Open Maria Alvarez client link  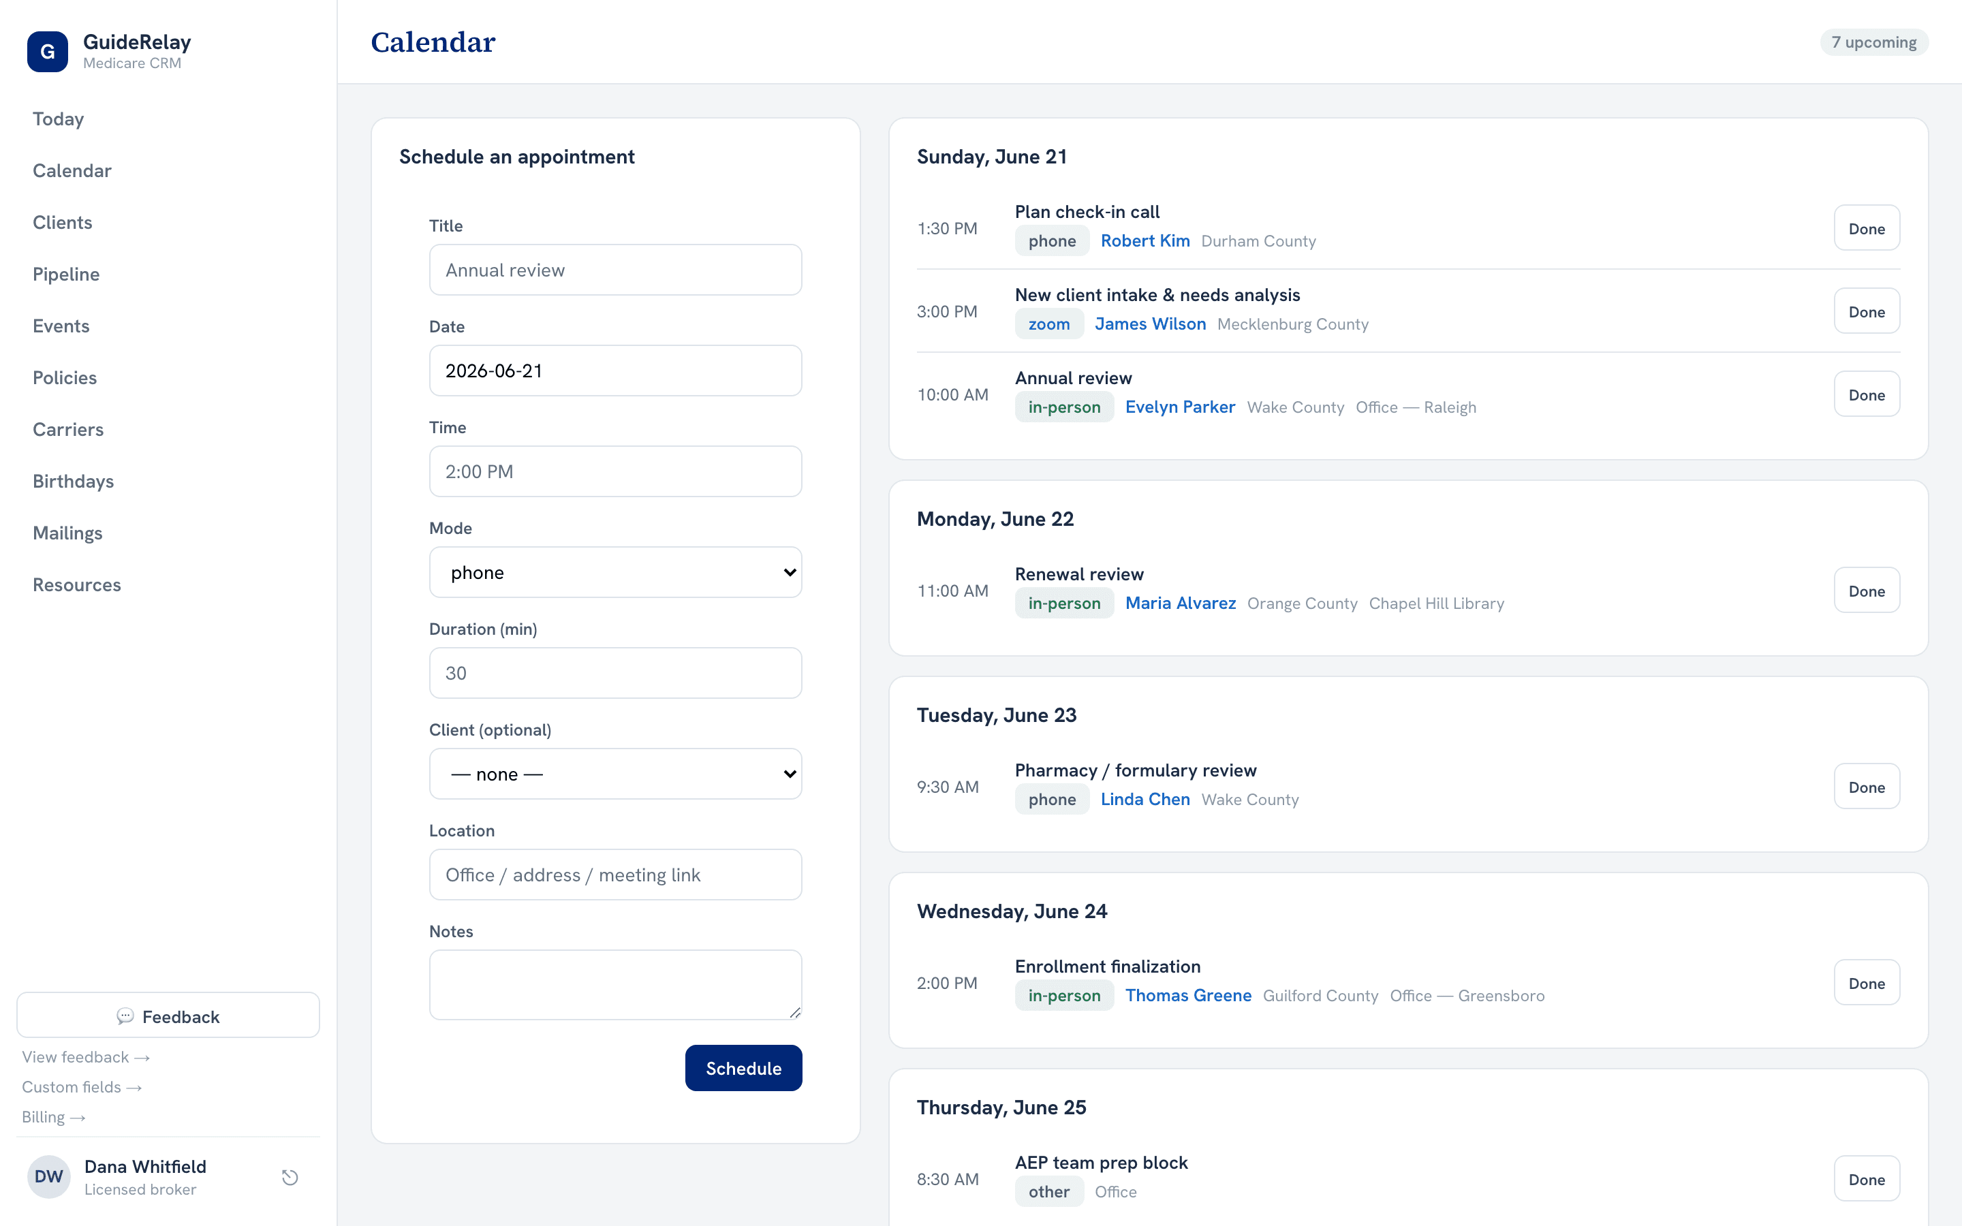coord(1181,603)
